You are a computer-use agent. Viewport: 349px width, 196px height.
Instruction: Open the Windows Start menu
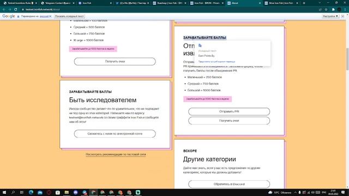[x=4, y=192]
